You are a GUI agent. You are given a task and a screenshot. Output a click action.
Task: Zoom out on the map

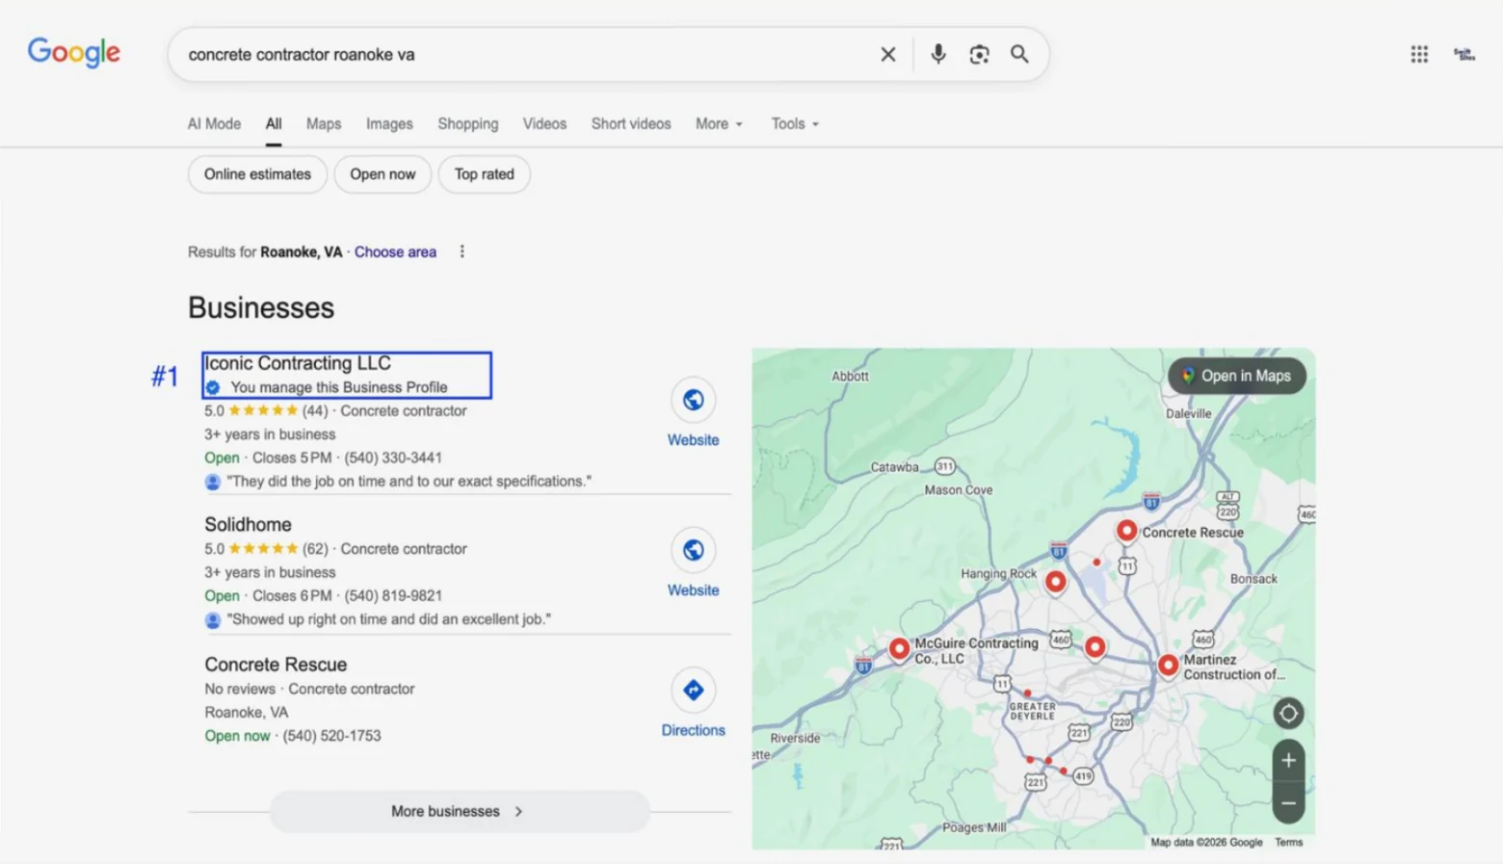(x=1288, y=803)
